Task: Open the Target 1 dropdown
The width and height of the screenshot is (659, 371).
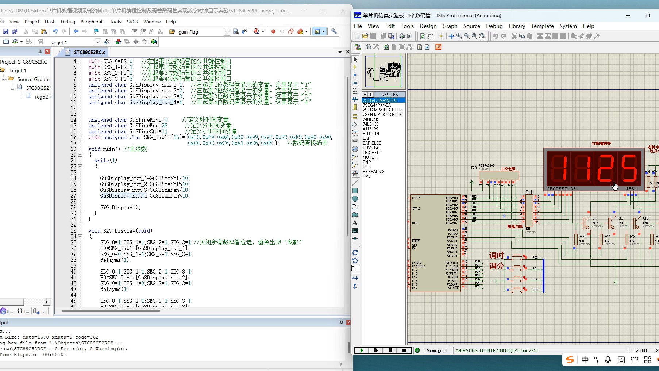Action: pyautogui.click(x=98, y=42)
